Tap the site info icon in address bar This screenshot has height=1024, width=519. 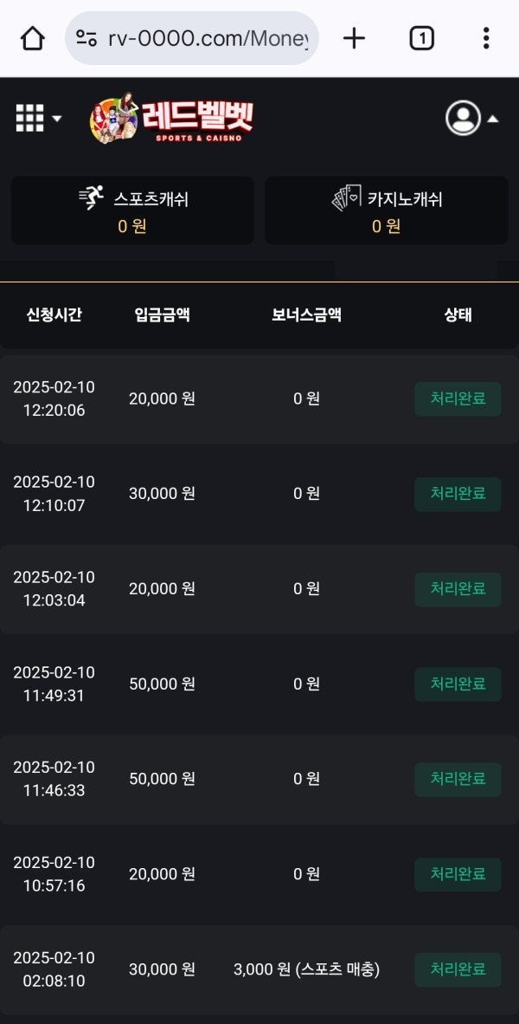tap(86, 38)
